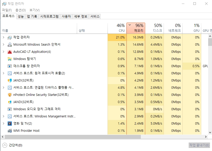
Task: Click the horizontal scrollbar at list bottom
Action: pos(102,137)
